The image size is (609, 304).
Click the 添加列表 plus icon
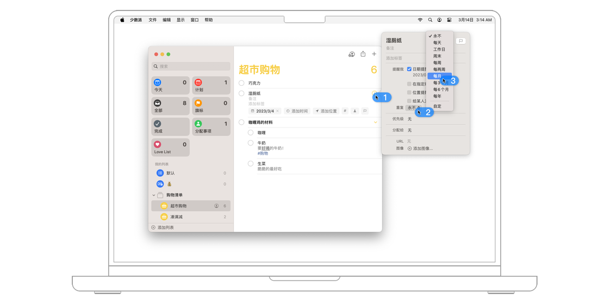coord(153,227)
